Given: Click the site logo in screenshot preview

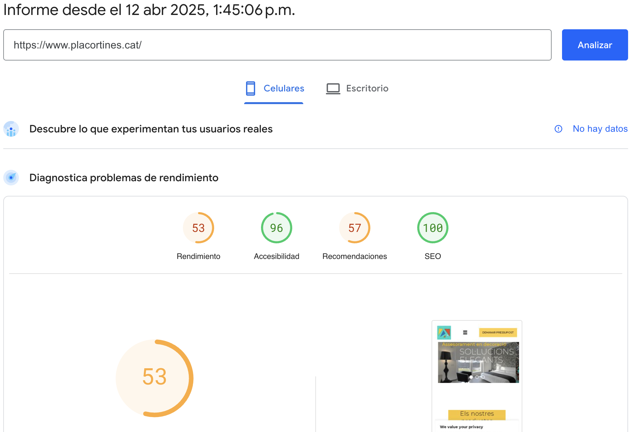Looking at the screenshot, I should point(444,332).
